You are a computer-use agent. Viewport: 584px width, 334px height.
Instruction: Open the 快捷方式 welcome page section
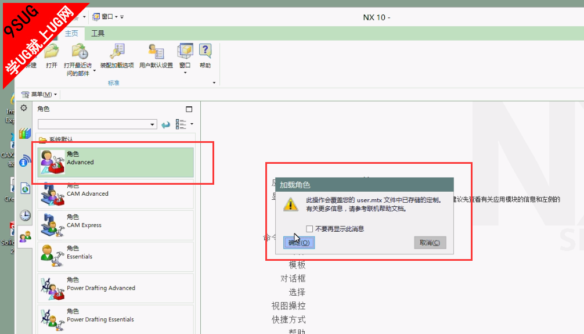[x=289, y=319]
